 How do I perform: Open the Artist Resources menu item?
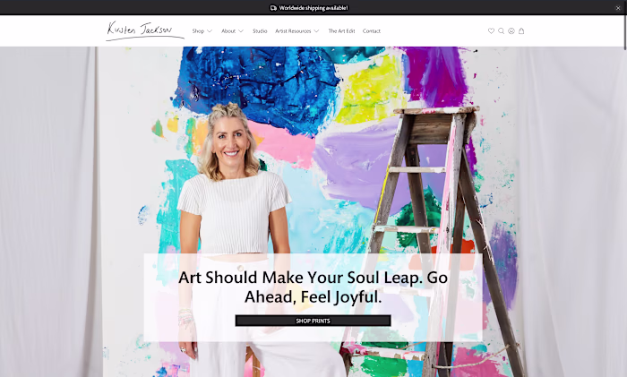point(293,30)
